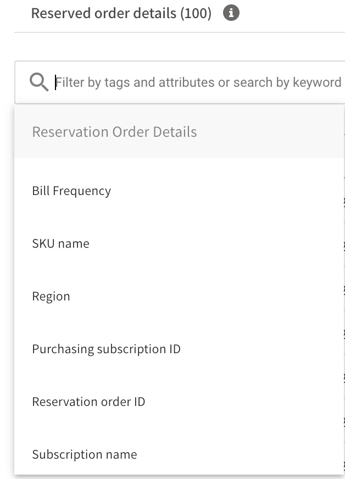Select Purchasing subscription ID option
The image size is (345, 479).
[x=106, y=349]
